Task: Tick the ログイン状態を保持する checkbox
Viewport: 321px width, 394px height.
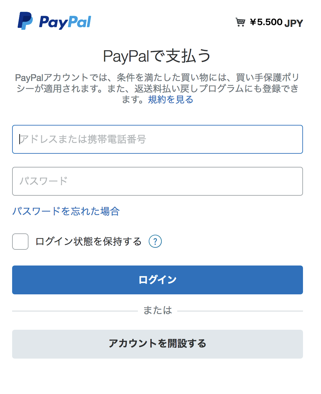Action: [x=20, y=242]
